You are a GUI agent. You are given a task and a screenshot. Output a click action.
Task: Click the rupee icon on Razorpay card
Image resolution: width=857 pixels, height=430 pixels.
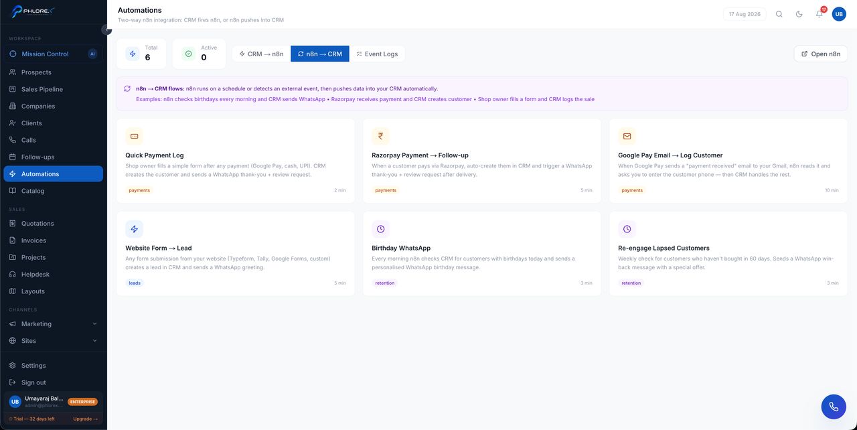tap(380, 136)
